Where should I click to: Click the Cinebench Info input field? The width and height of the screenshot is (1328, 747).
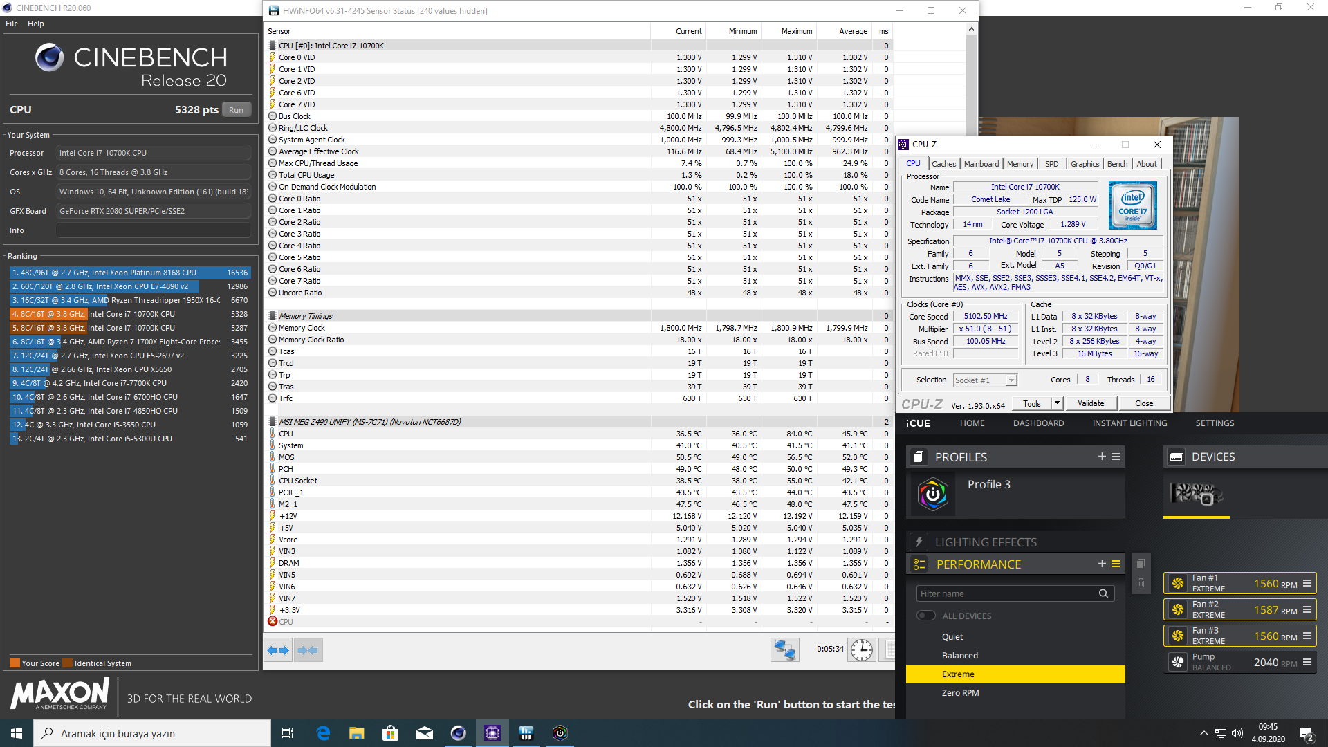coord(154,230)
